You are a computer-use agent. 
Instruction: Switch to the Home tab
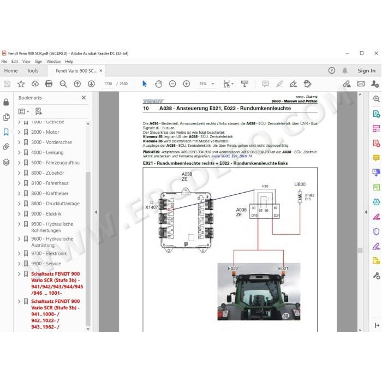point(11,70)
